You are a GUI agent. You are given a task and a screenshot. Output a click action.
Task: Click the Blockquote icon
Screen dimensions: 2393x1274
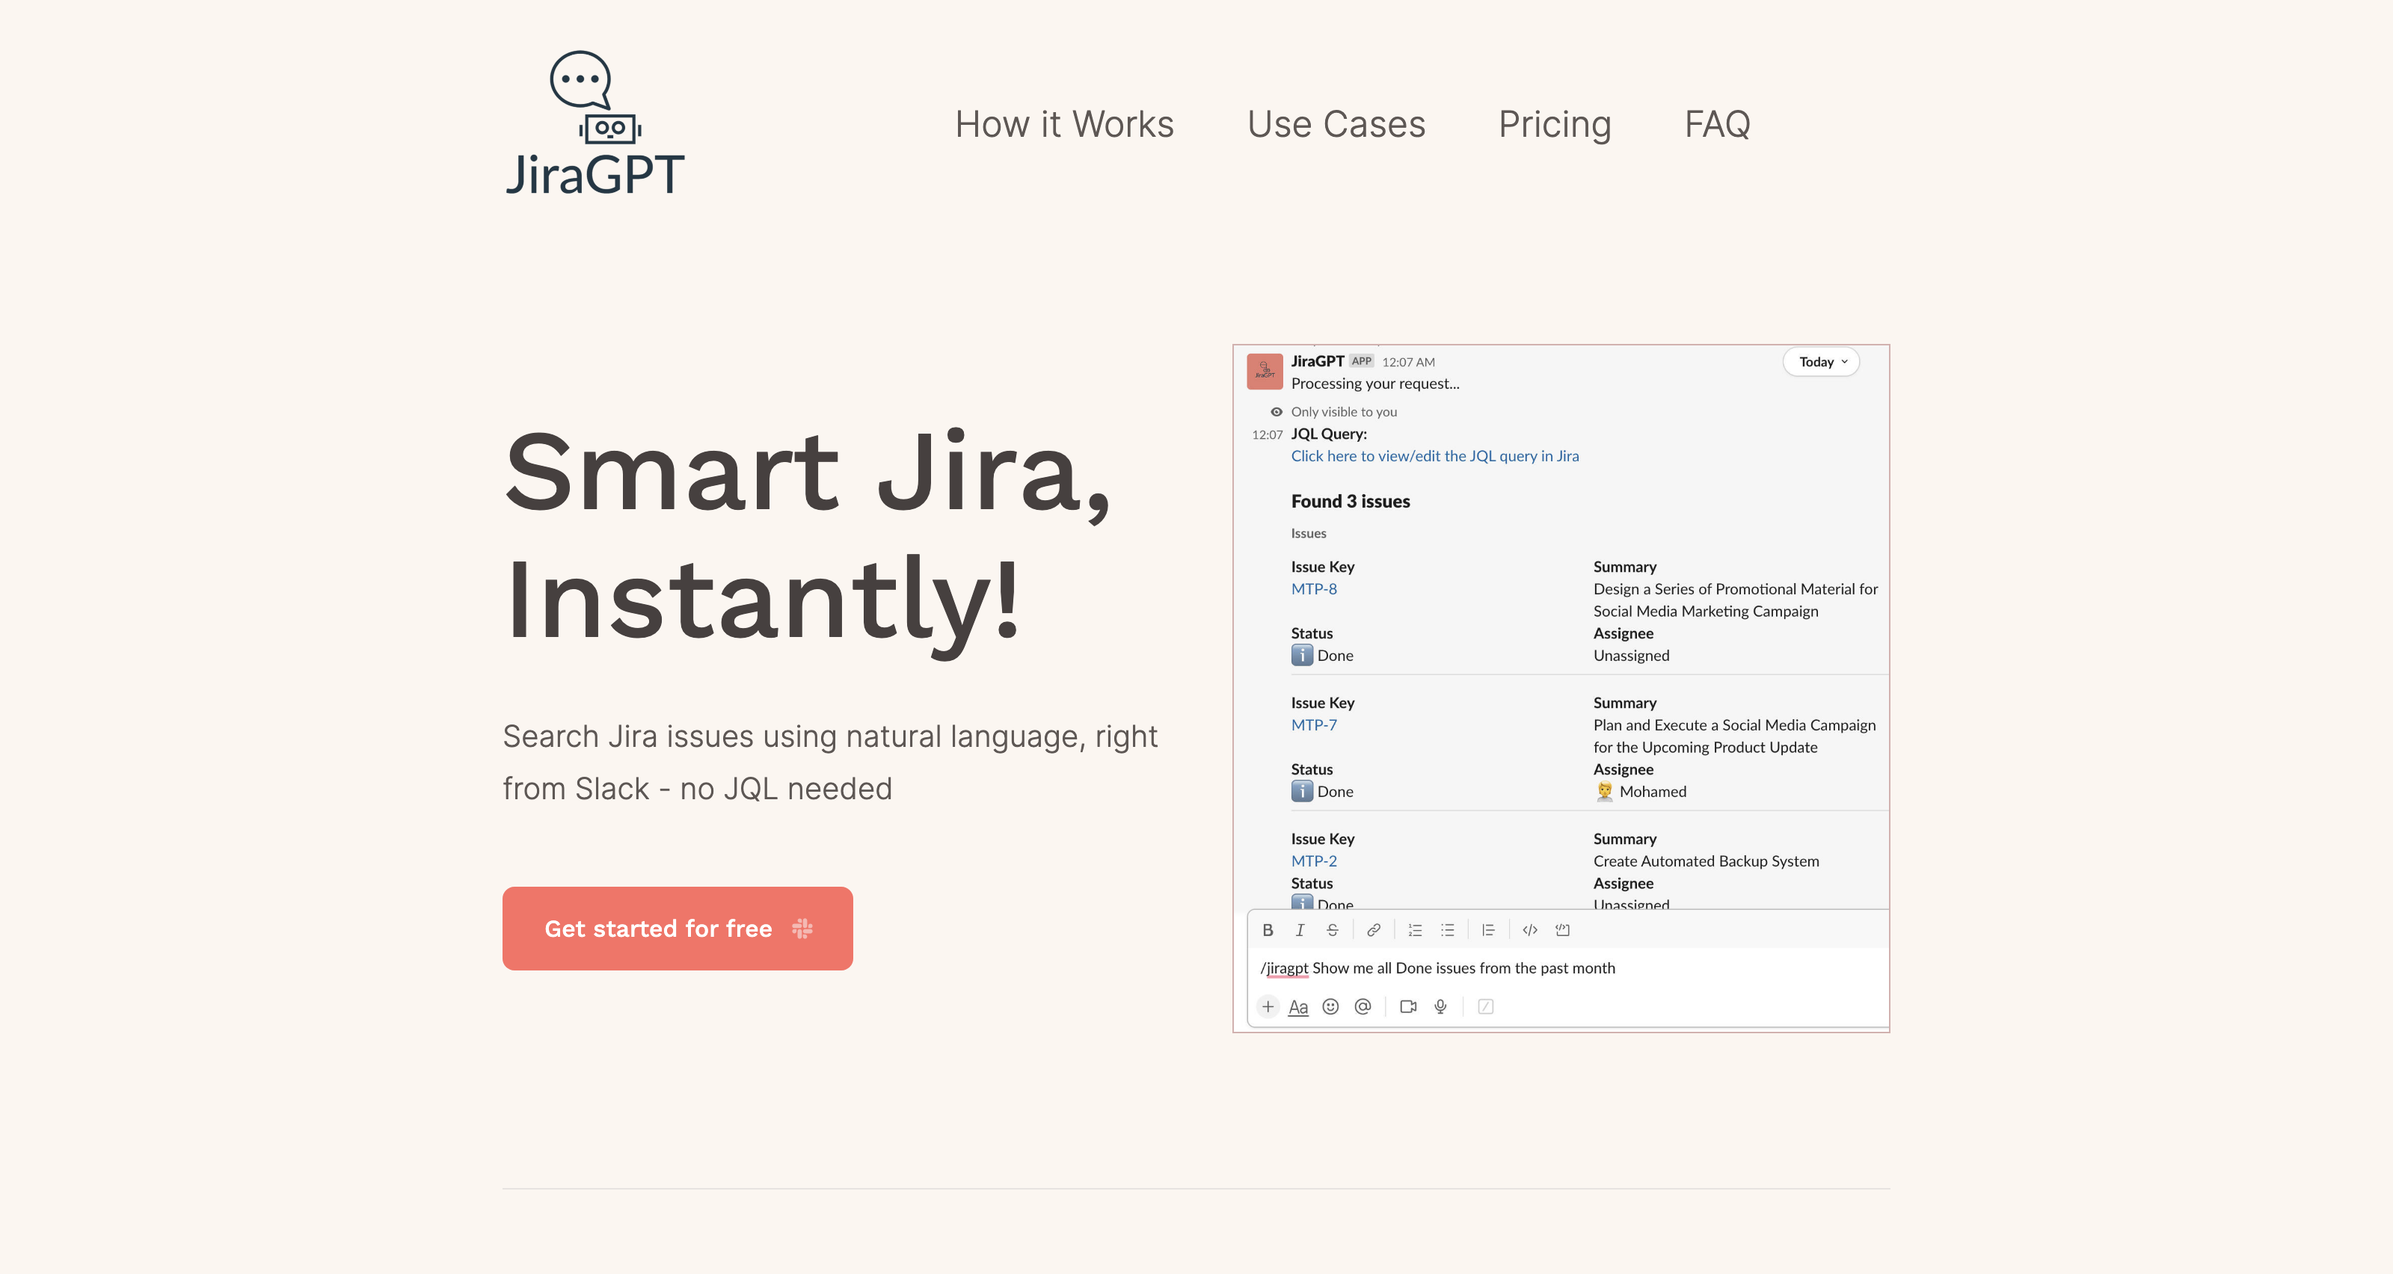click(1488, 929)
